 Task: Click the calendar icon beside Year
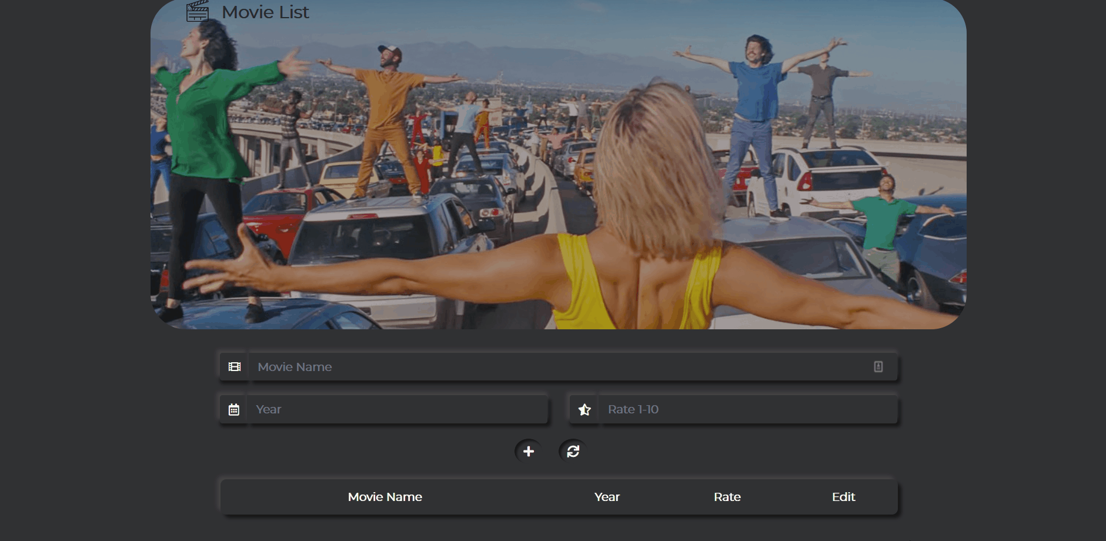coord(234,409)
